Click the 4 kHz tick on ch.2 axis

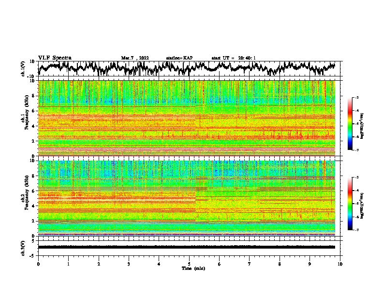coord(34,206)
